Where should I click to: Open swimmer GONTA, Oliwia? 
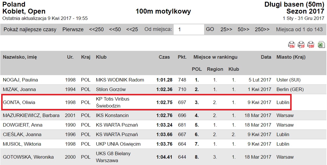(19, 103)
